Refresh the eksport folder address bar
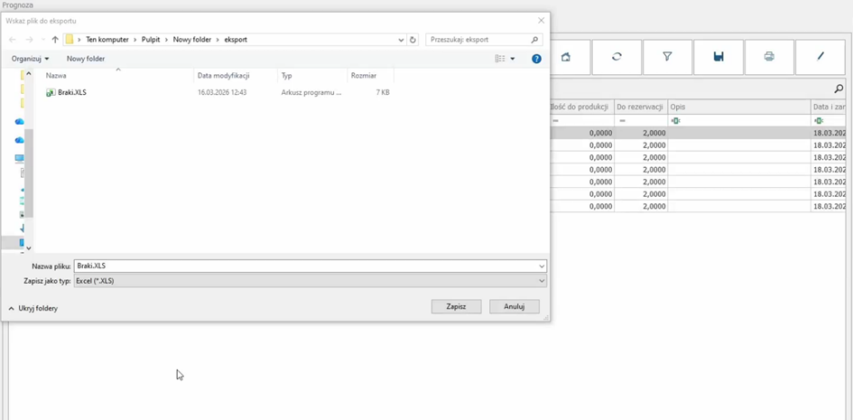The height and width of the screenshot is (420, 853). tap(413, 40)
